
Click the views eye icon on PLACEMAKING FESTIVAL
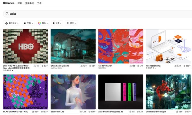tap(42, 112)
